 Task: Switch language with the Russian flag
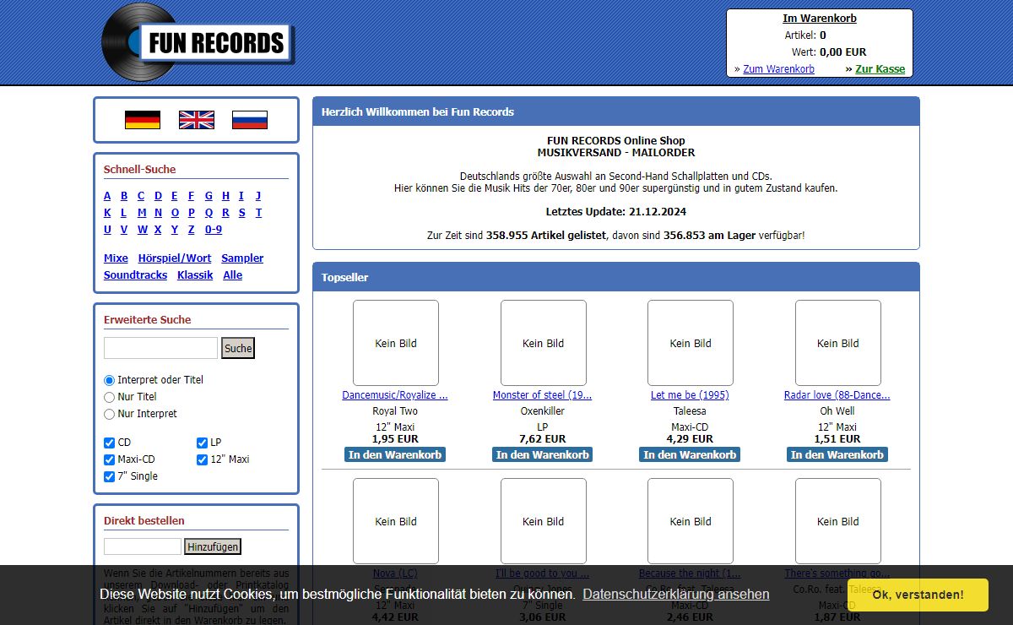[x=250, y=120]
